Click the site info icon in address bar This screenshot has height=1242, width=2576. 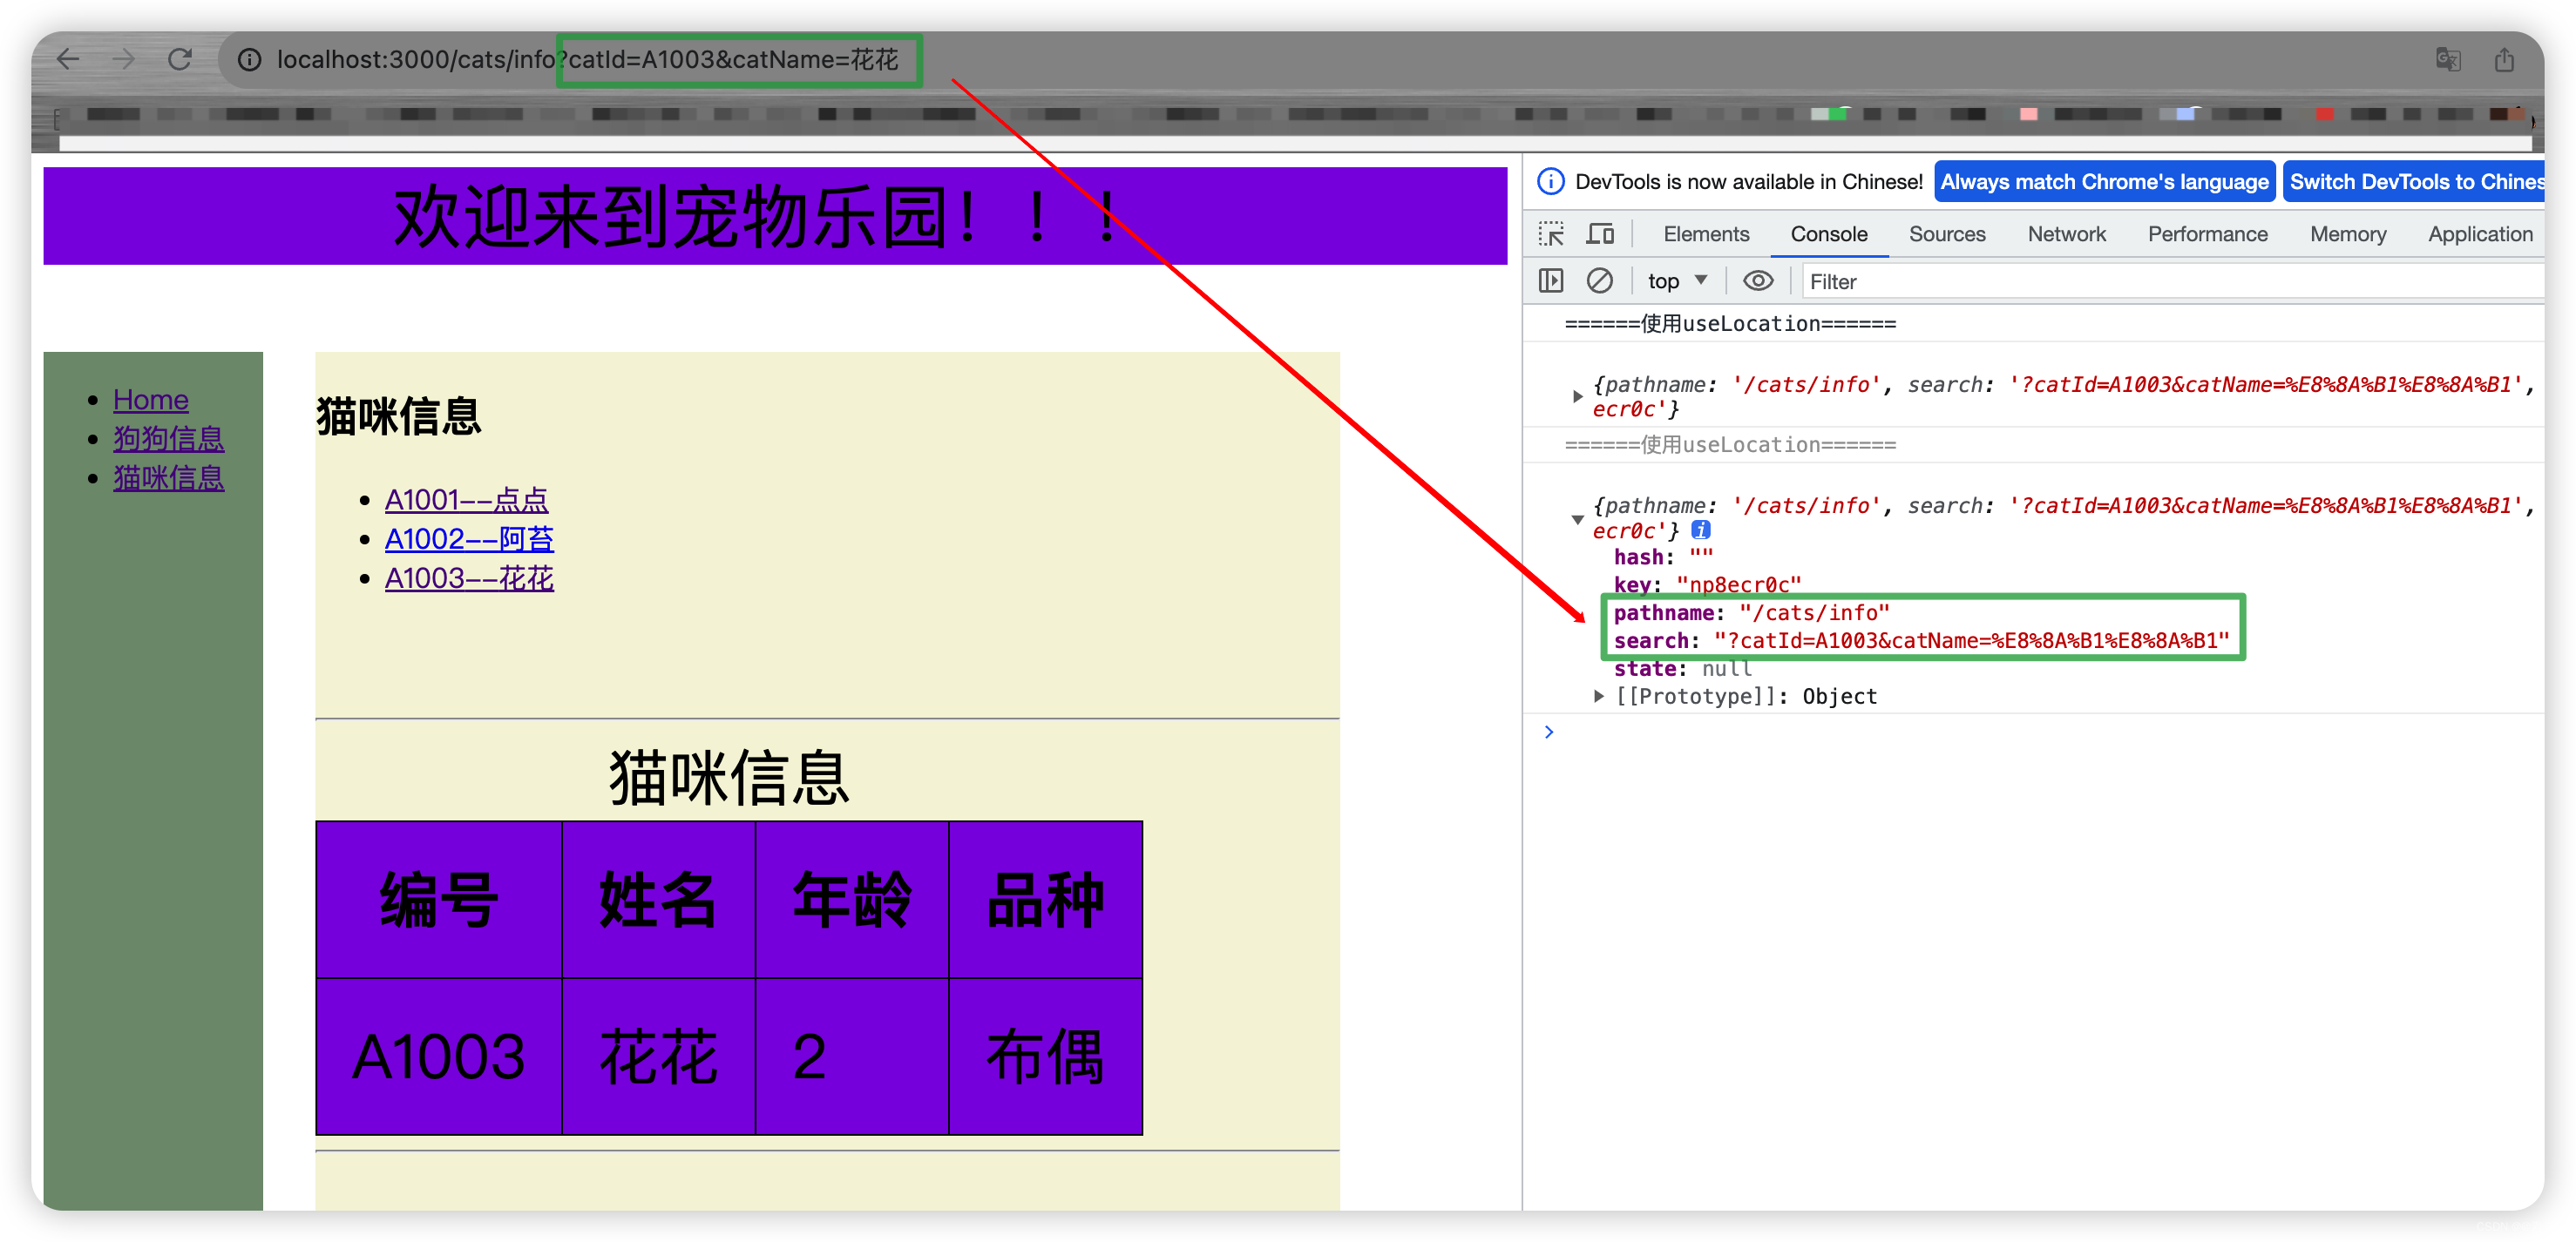coord(249,60)
